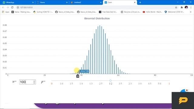The image size is (194, 109).
Task: Click the hover tooltip showing 0.00447288
Action: (x=84, y=71)
